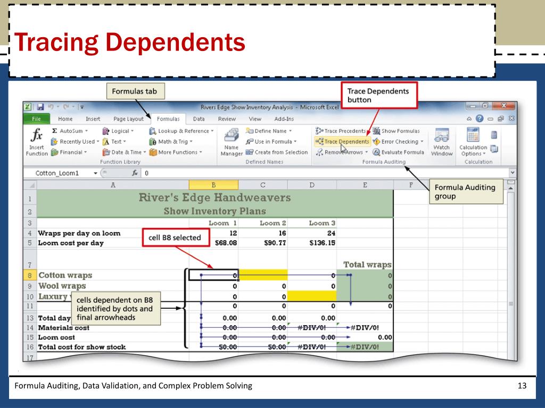Select 'Loom 2' header cell

coord(263,223)
